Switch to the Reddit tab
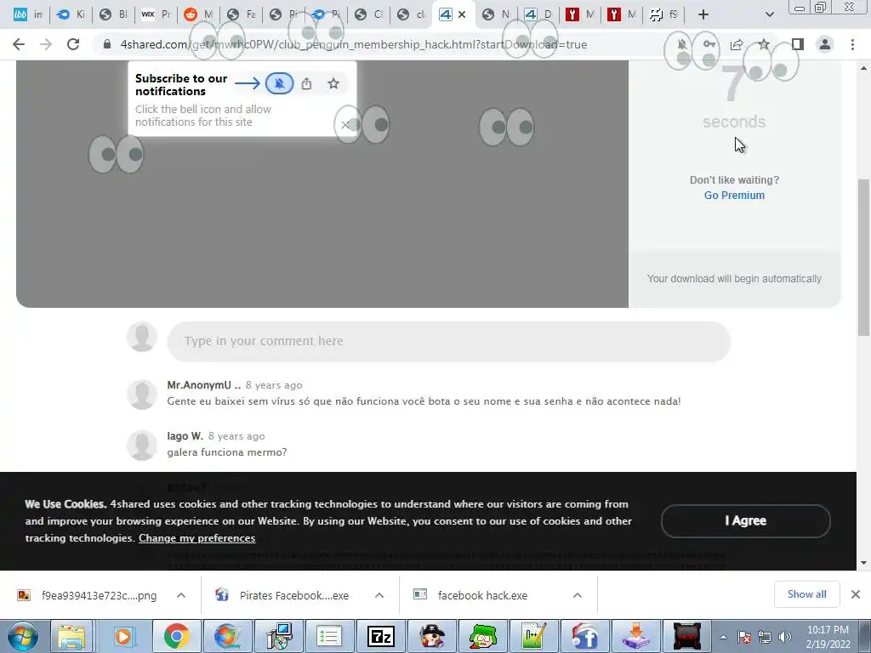The height and width of the screenshot is (653, 871). 198,14
